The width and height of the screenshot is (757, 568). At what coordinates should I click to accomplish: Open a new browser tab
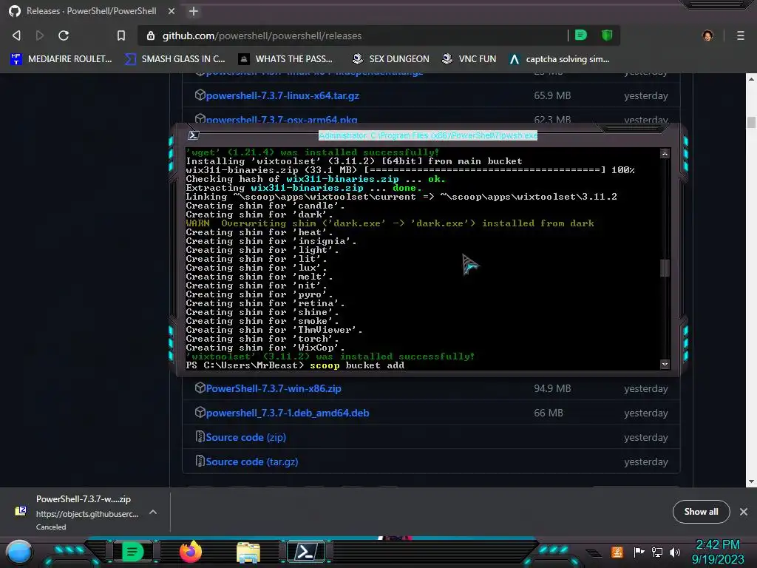click(194, 11)
